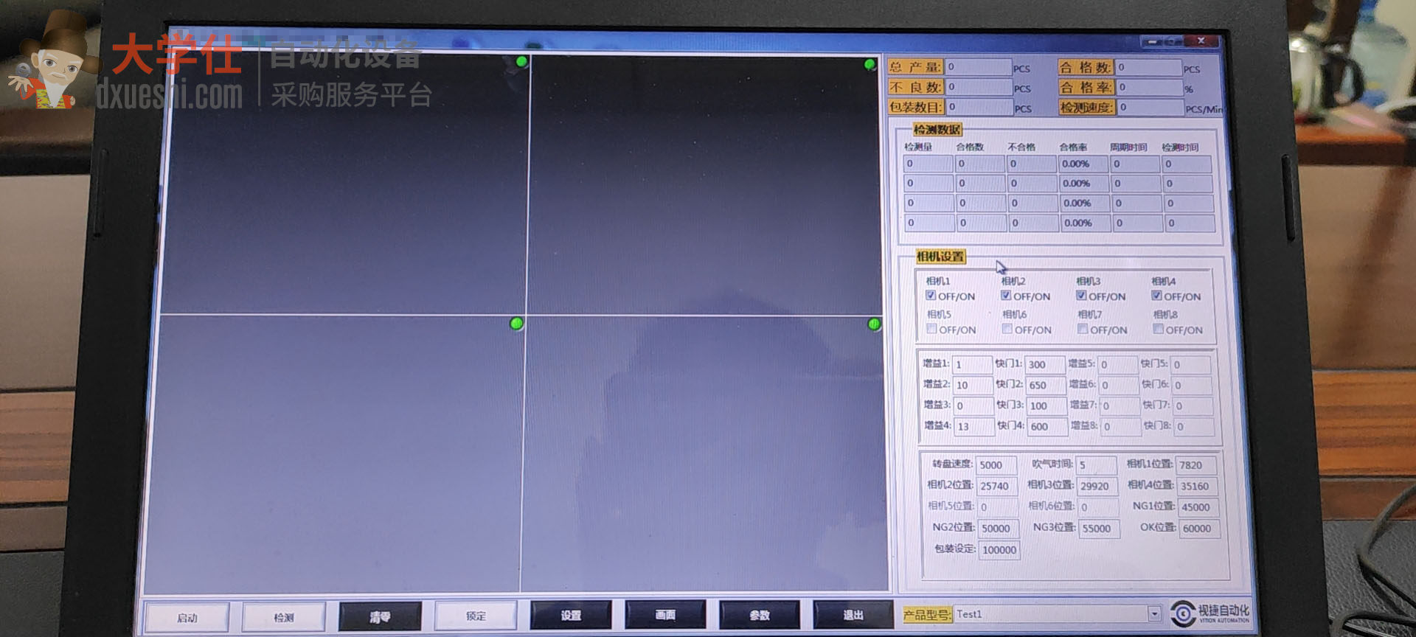1416x637 pixels.
Task: Uncheck the 相机4 OFF/ON checkbox
Action: [1156, 296]
